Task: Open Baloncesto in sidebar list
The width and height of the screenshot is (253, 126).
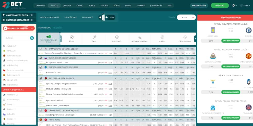Action: point(14,56)
